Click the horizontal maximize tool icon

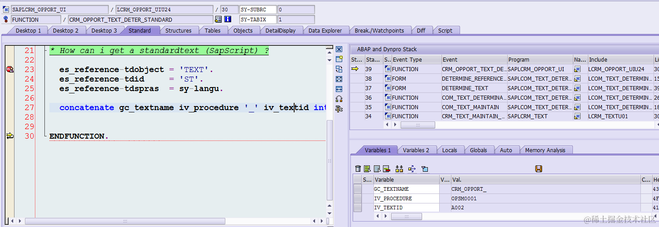coord(339,89)
